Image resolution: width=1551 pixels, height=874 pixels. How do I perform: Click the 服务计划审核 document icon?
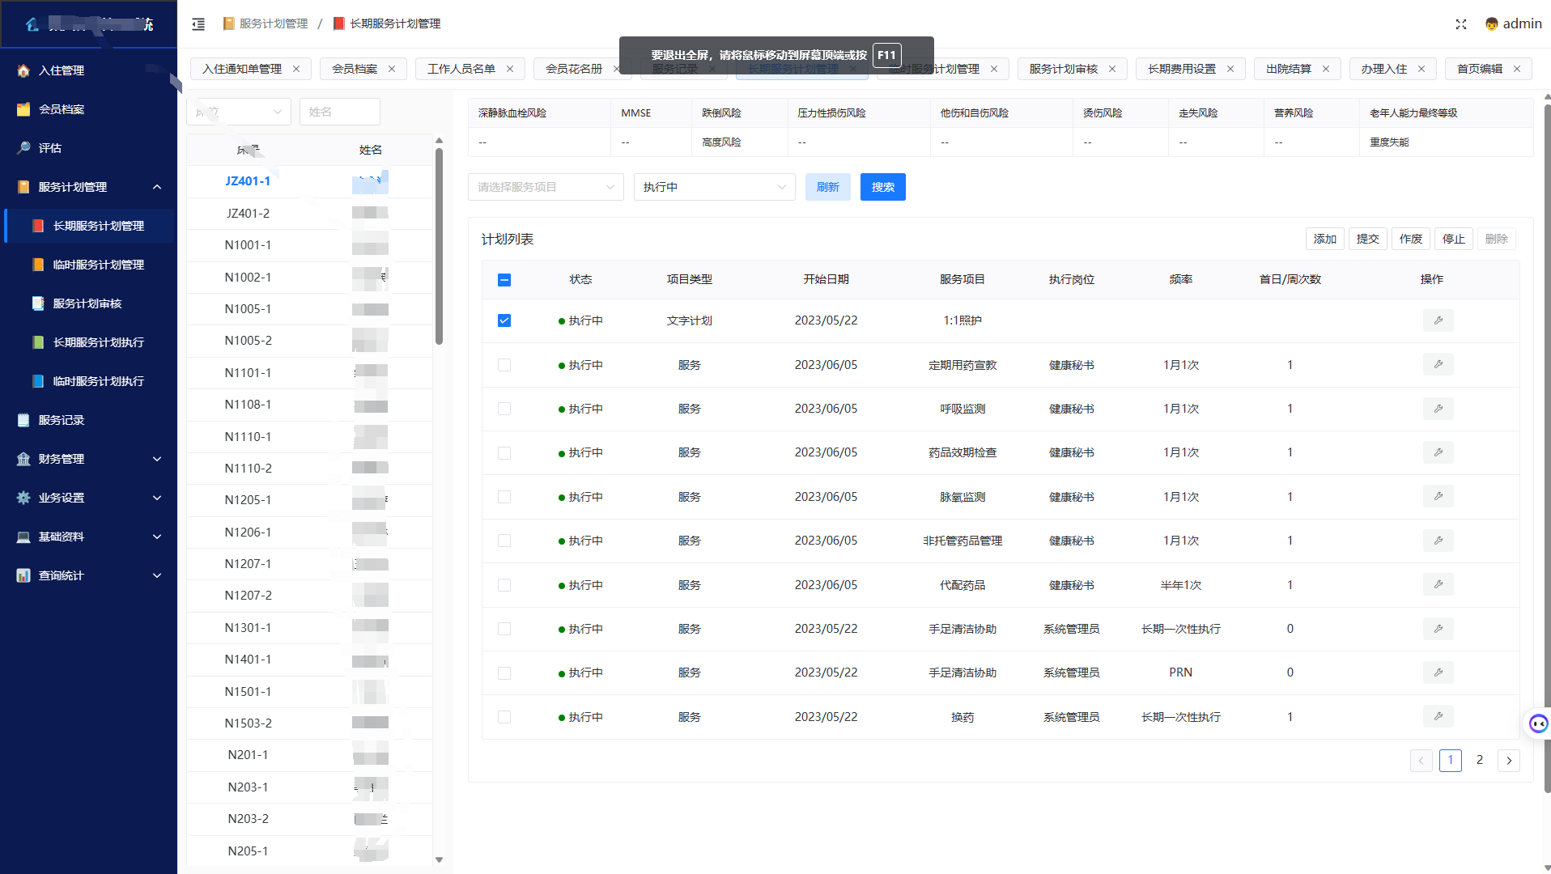pos(38,303)
